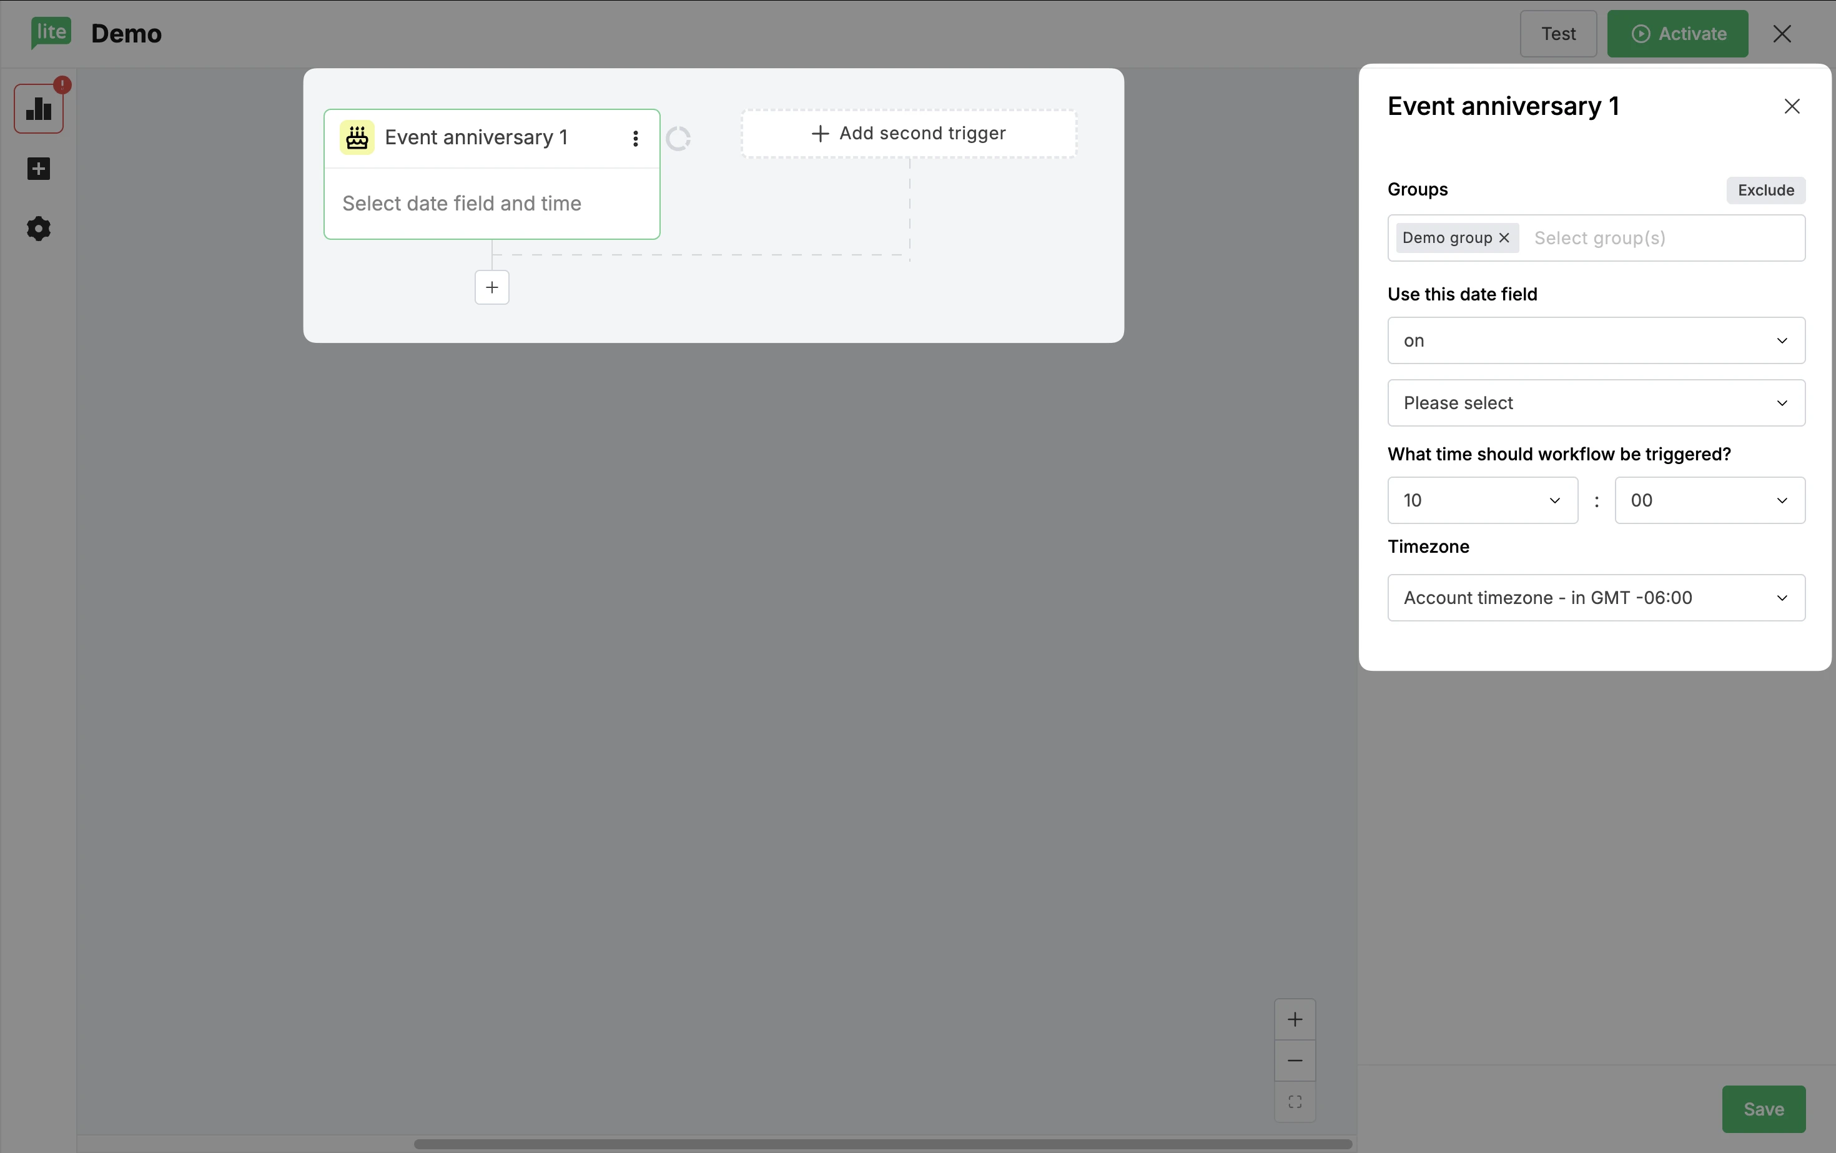1836x1153 pixels.
Task: Click the add block plus sidebar icon
Action: [x=38, y=169]
